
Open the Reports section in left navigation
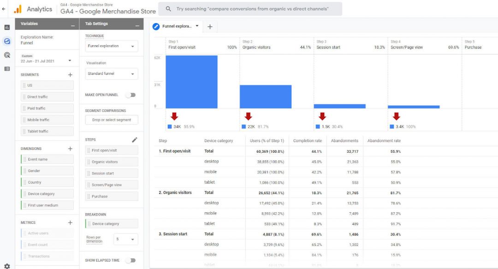click(6, 27)
